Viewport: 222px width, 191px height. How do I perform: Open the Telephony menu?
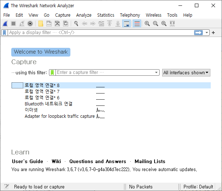(x=130, y=15)
